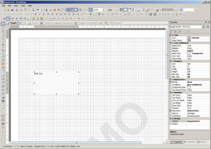Toggle the left border button
Viewport: 211px width, 149px height.
click(134, 10)
